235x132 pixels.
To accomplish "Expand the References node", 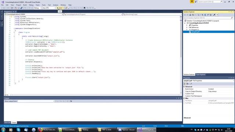I will click(x=187, y=27).
